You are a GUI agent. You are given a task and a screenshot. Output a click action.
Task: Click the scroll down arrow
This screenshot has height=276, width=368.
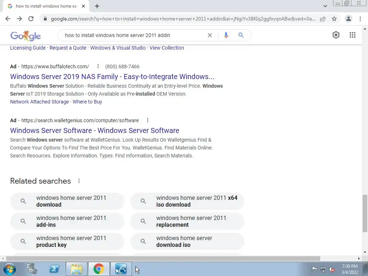365,252
